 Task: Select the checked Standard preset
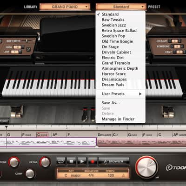tap(120, 14)
